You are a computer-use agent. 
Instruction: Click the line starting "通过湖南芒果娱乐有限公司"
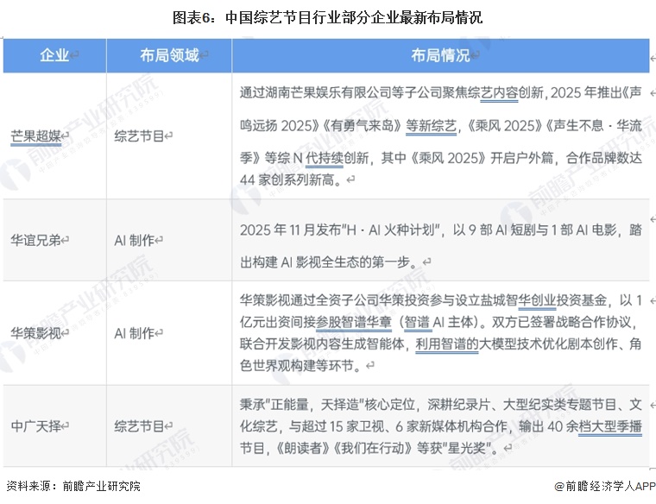click(x=440, y=92)
